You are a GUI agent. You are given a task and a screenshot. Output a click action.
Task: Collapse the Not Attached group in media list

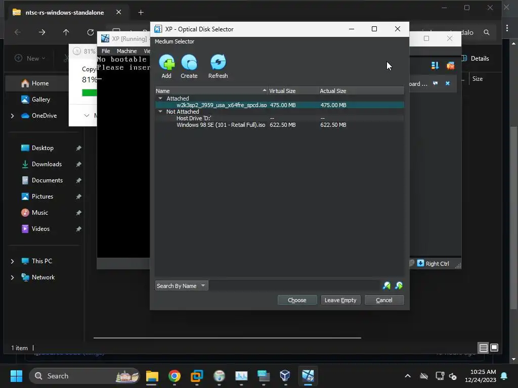(160, 112)
